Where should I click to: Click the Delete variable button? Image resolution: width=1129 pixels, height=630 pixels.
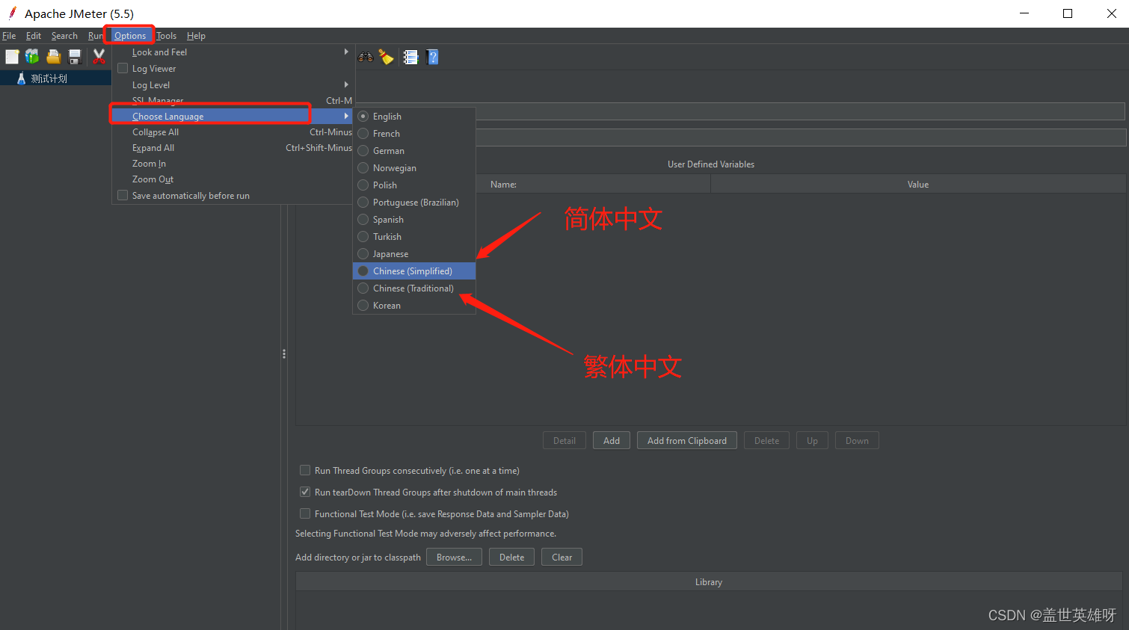(x=766, y=440)
